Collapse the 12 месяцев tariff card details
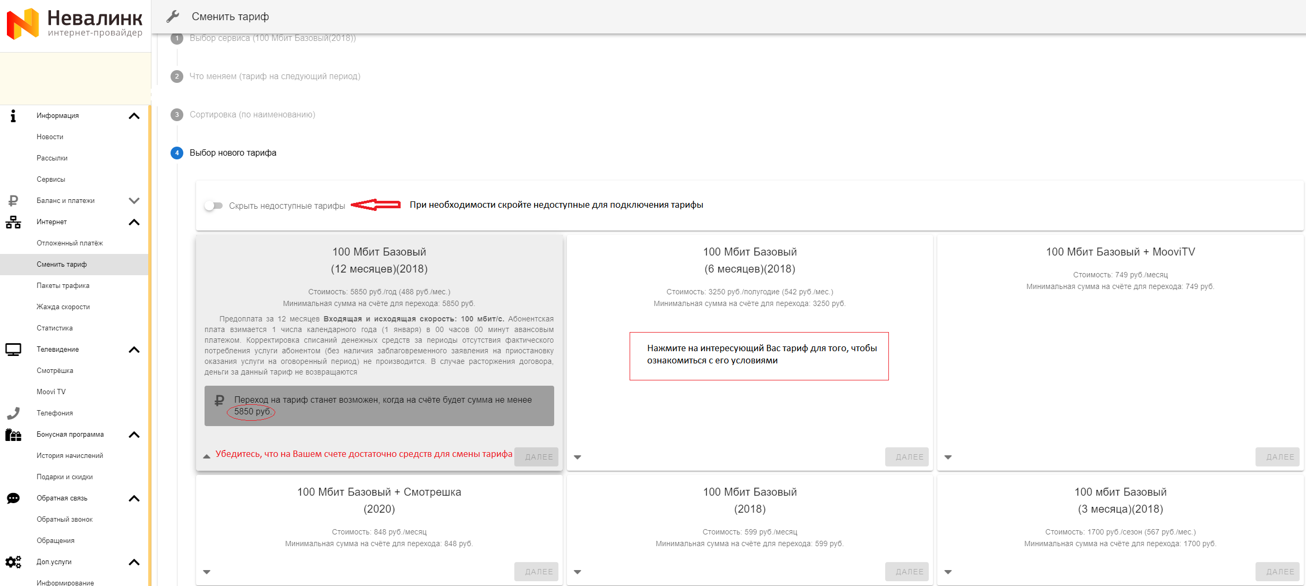The height and width of the screenshot is (586, 1306). click(207, 456)
